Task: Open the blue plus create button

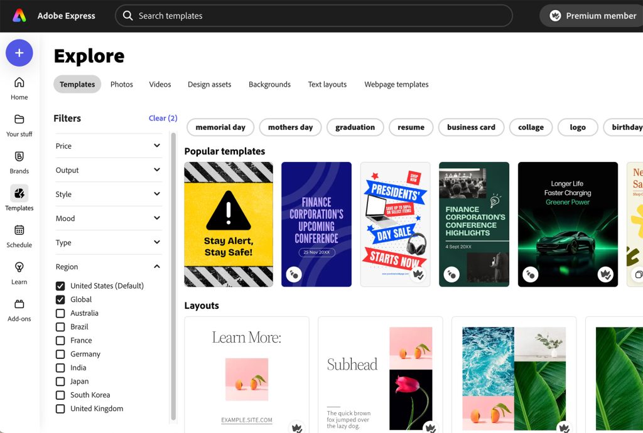Action: 19,53
